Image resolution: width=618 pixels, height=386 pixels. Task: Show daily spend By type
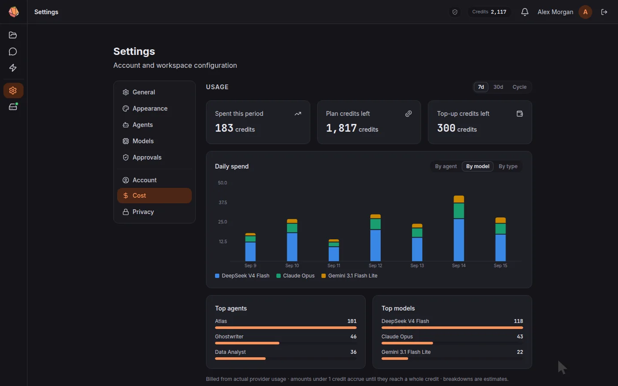[508, 166]
